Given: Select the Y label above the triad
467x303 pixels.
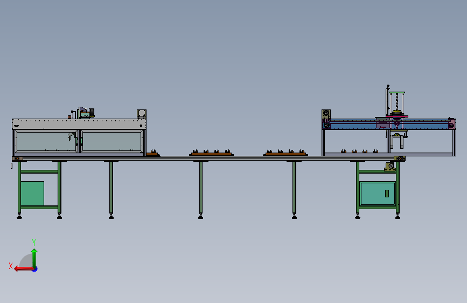Looking at the screenshot, I should point(34,242).
